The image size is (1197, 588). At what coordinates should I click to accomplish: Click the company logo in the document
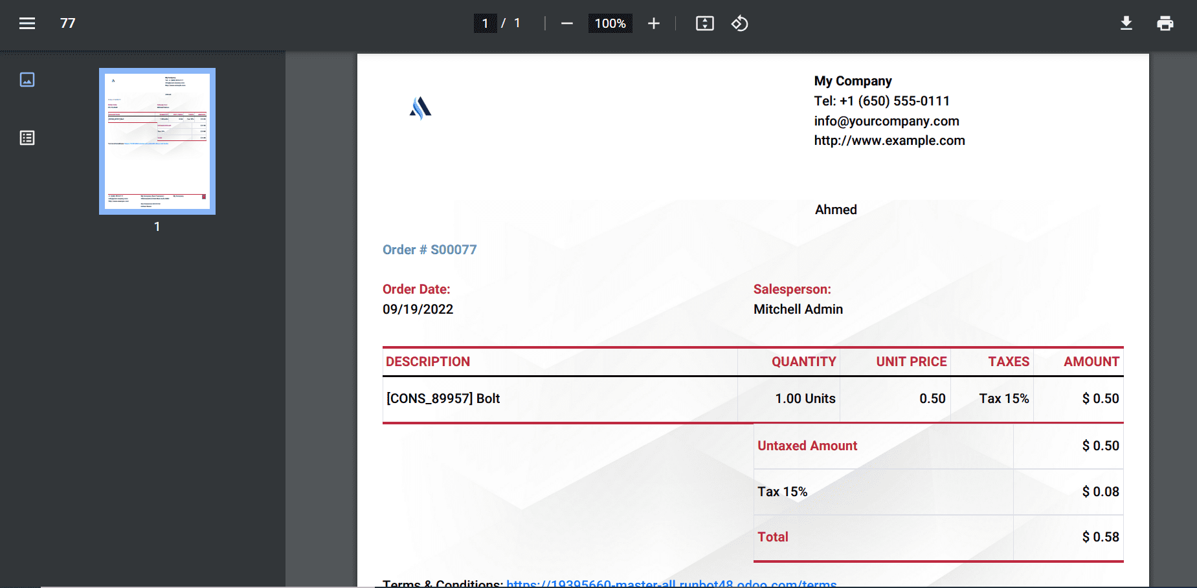tap(421, 108)
